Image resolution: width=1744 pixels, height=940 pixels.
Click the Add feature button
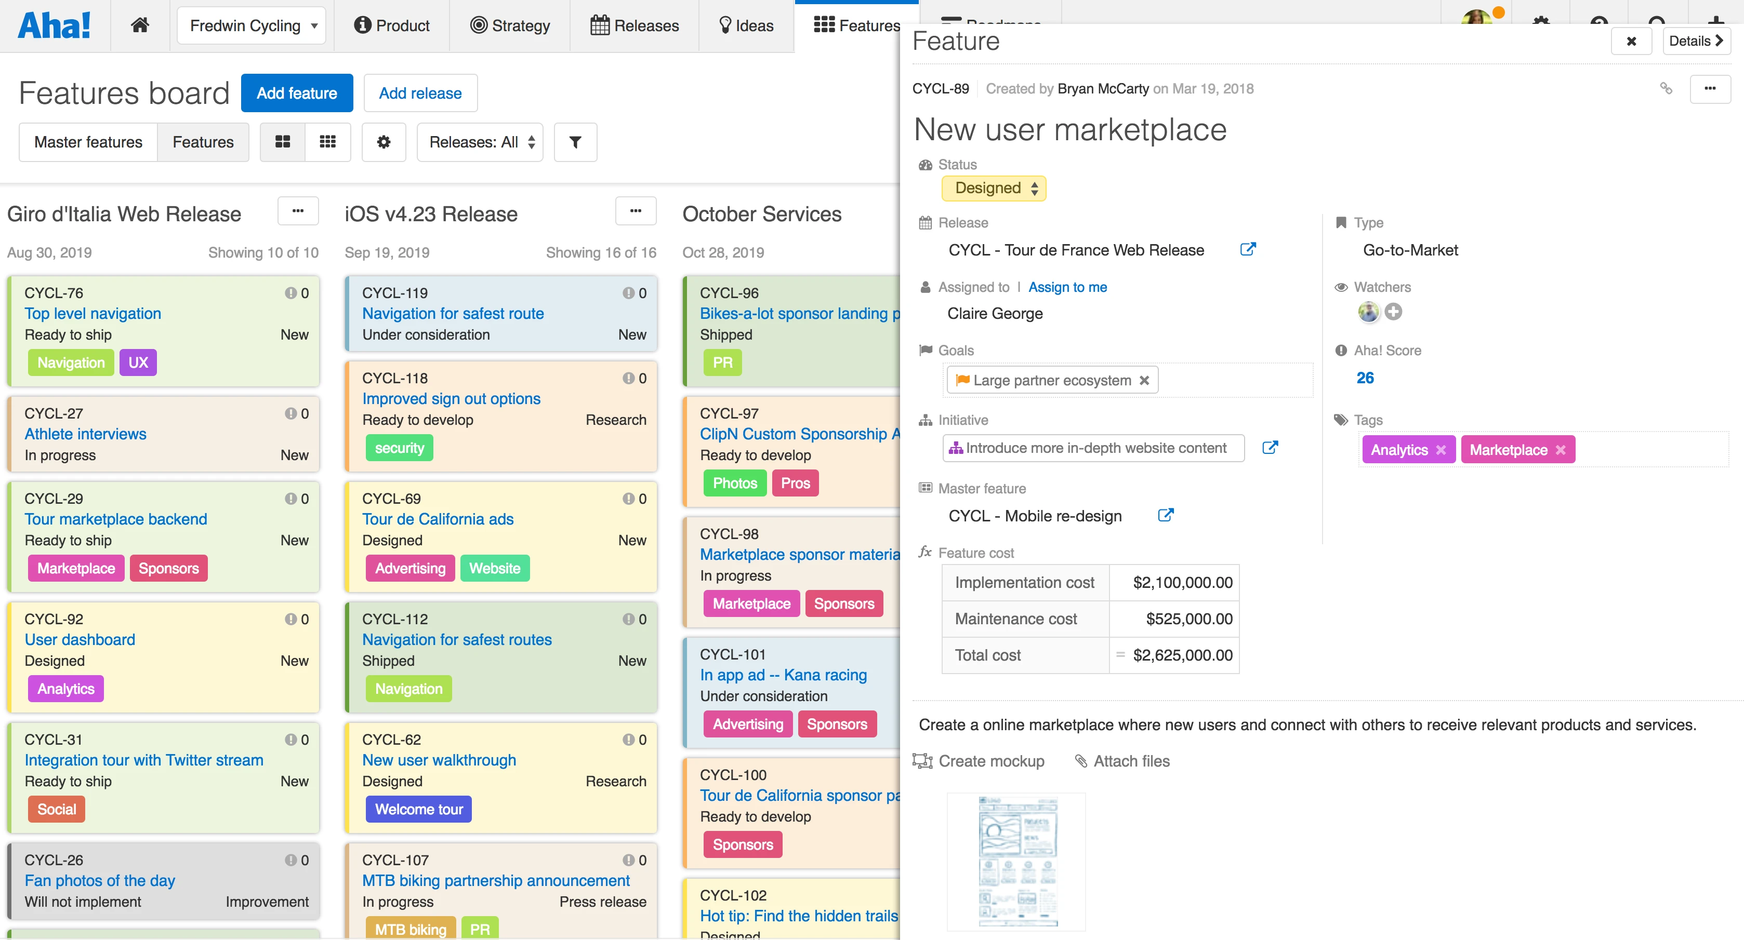297,93
